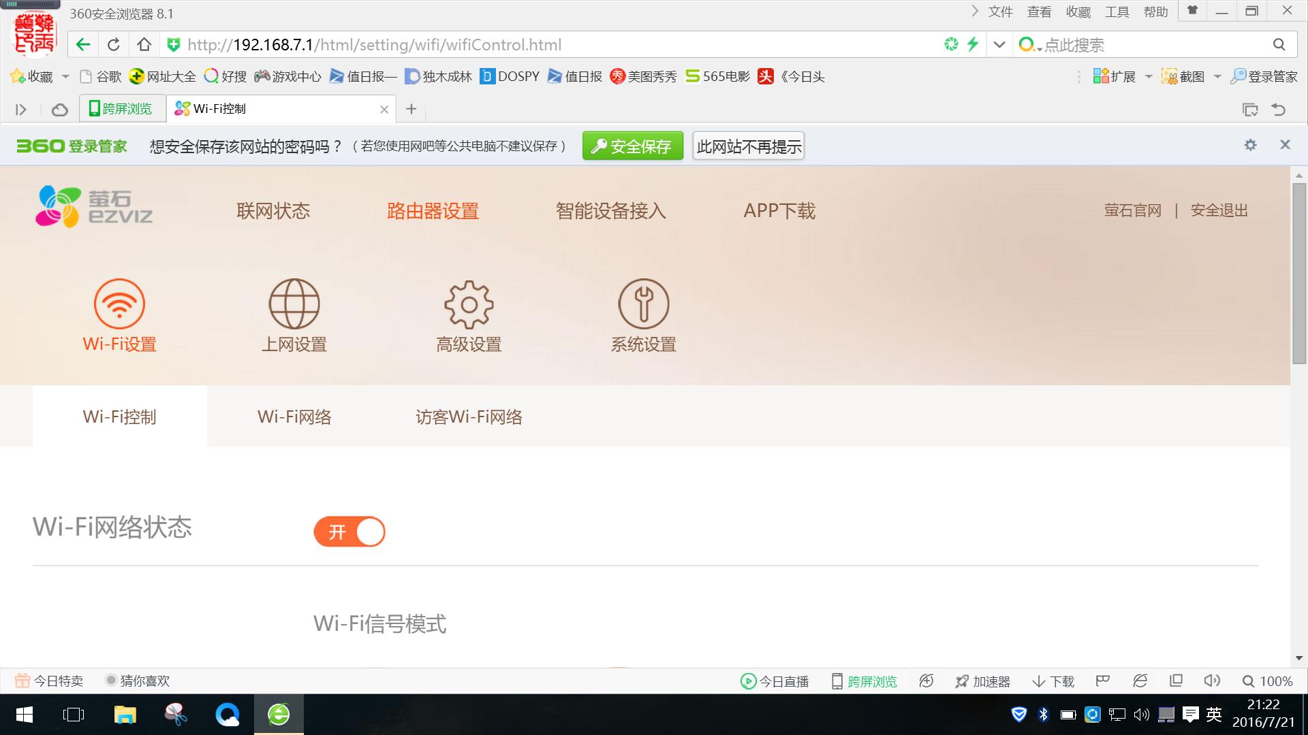Expand the 收藏 favorites dropdown arrow

point(65,76)
